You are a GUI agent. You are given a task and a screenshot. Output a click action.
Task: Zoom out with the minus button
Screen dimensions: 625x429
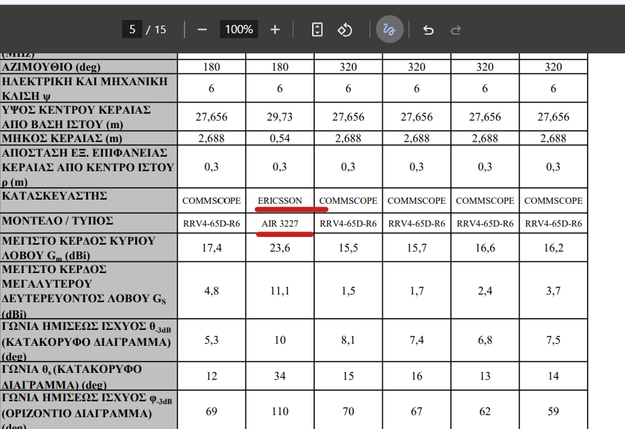coord(202,30)
